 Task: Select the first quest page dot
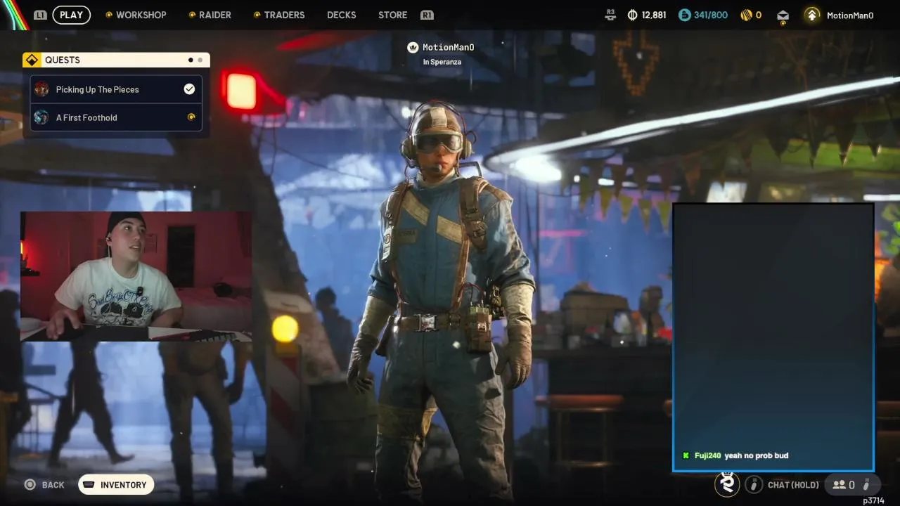point(191,60)
